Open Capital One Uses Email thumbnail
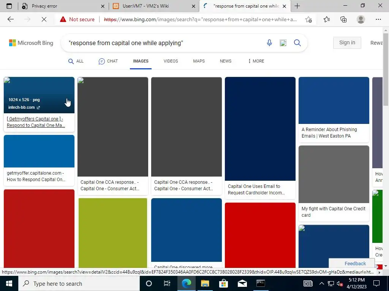The image size is (389, 291). (260, 129)
